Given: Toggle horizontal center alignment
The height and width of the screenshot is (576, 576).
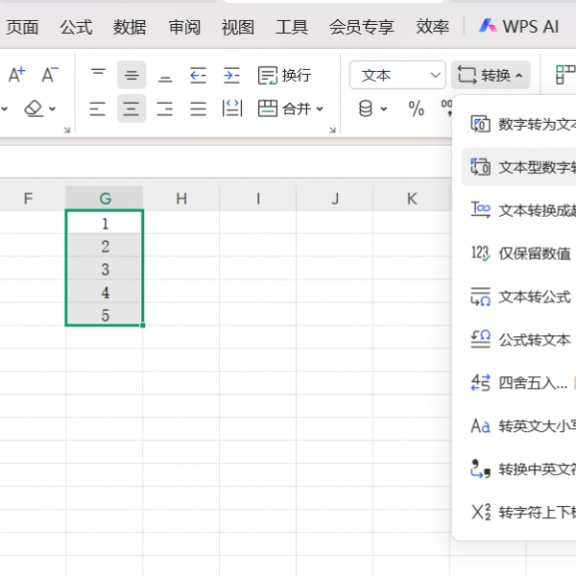Looking at the screenshot, I should (132, 108).
